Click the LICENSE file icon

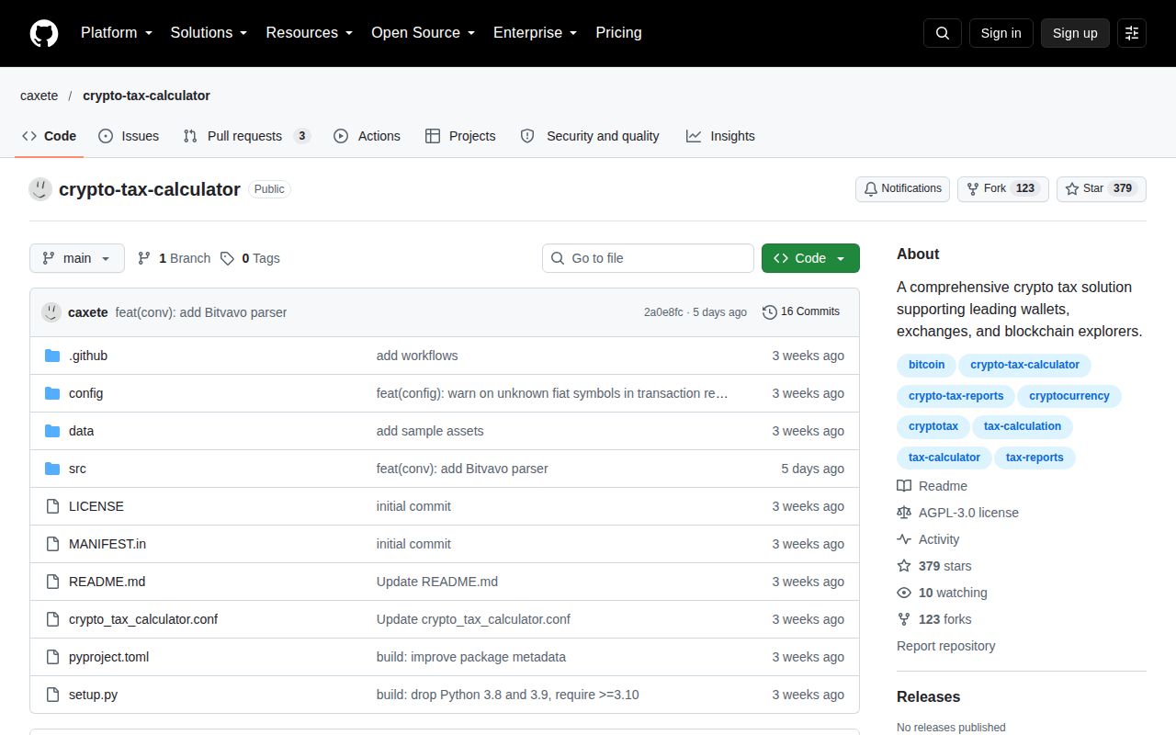point(52,506)
